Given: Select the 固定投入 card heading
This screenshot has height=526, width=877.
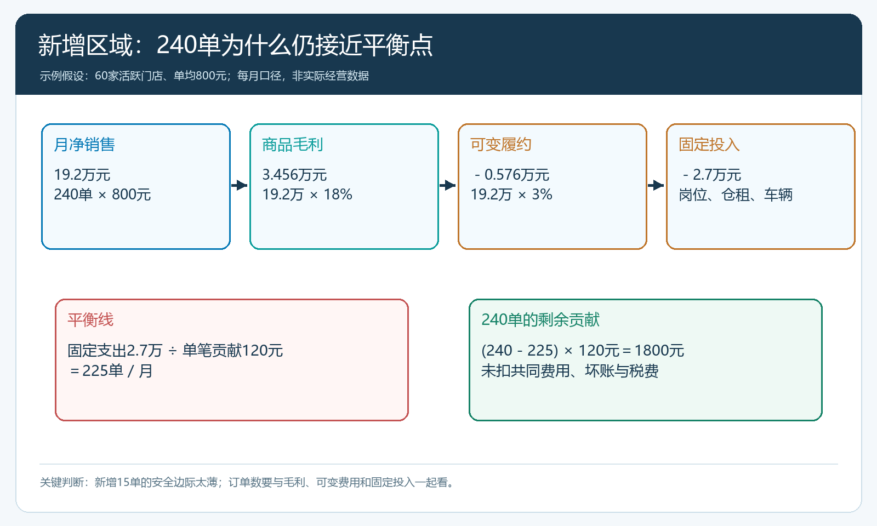Looking at the screenshot, I should pos(709,144).
